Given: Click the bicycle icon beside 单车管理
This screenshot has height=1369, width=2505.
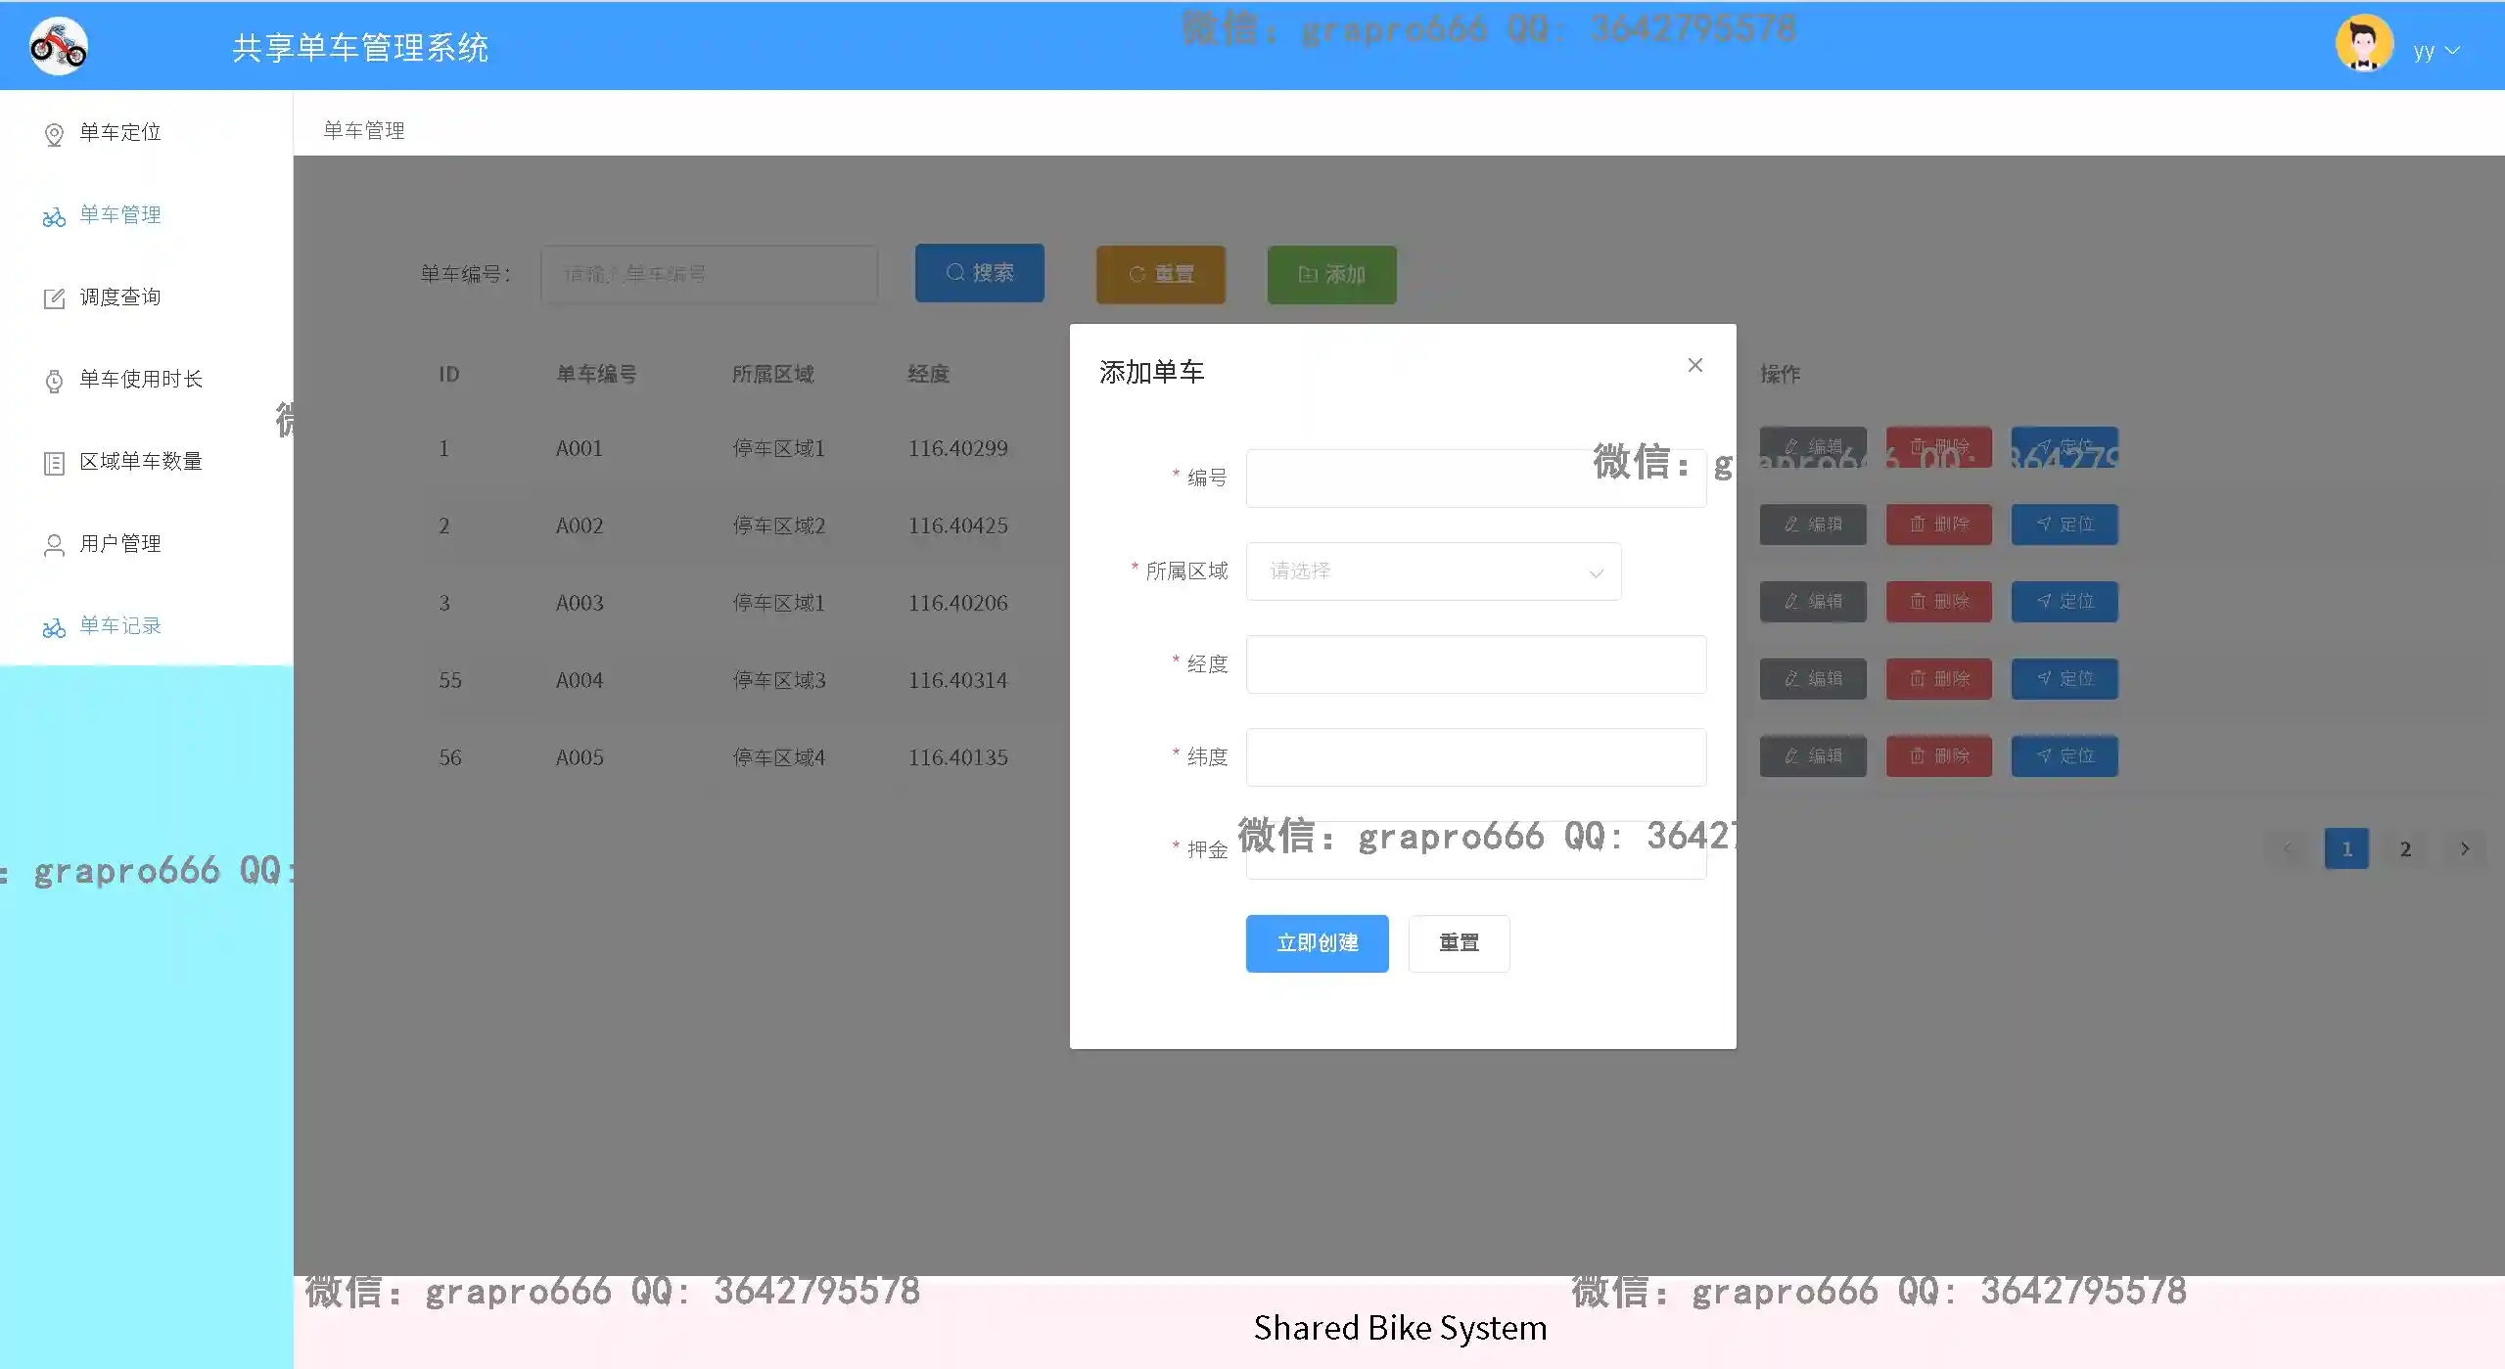Looking at the screenshot, I should (x=54, y=216).
